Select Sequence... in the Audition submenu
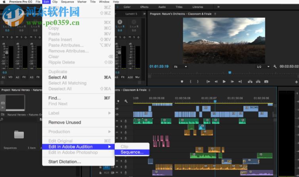 coord(132,152)
